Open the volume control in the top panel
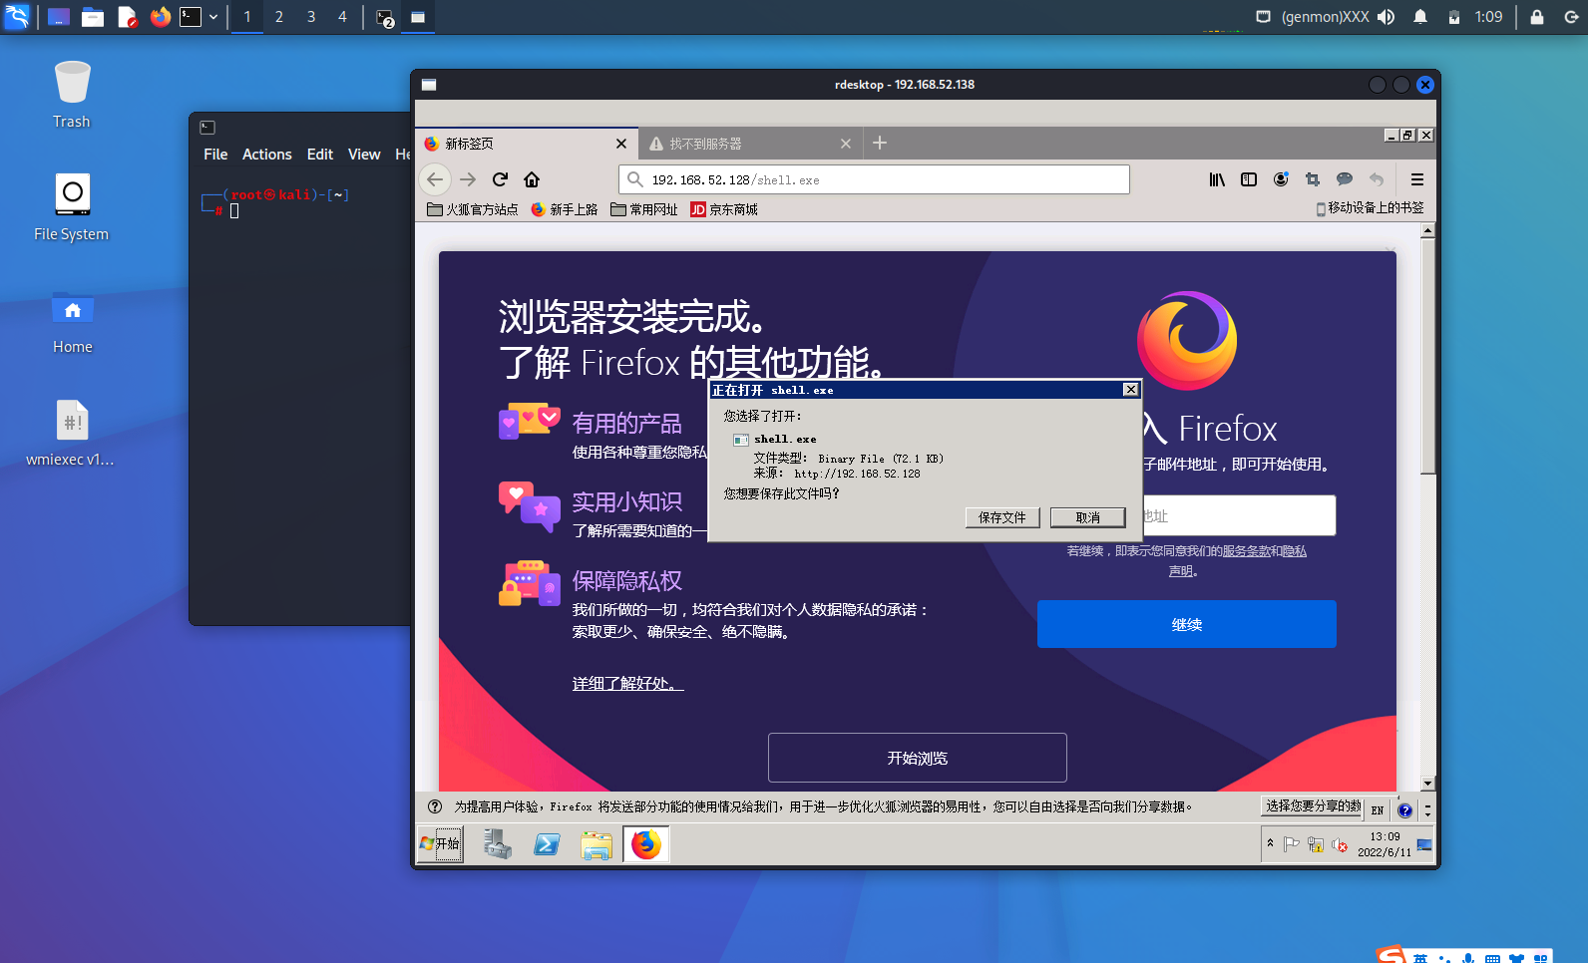The image size is (1588, 963). point(1387,17)
